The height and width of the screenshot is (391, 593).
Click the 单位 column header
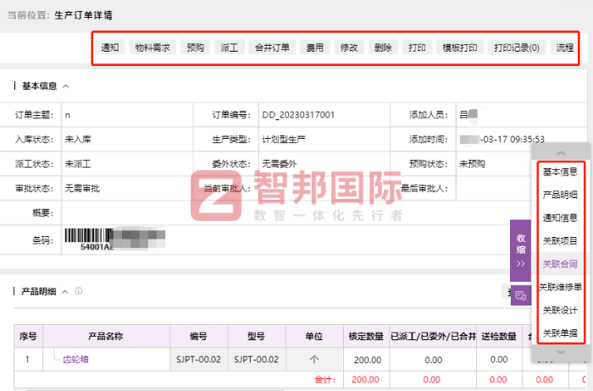click(314, 336)
